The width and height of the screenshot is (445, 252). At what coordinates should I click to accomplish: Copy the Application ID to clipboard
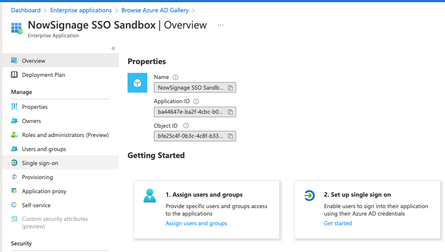coord(230,112)
